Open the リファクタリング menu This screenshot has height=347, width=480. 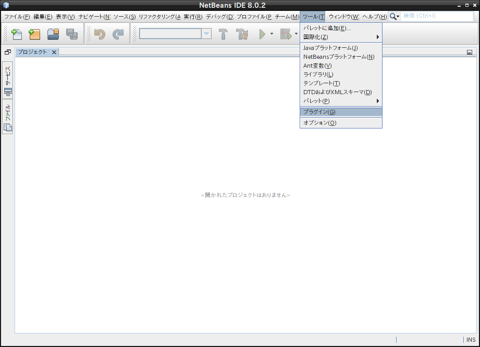coord(159,17)
